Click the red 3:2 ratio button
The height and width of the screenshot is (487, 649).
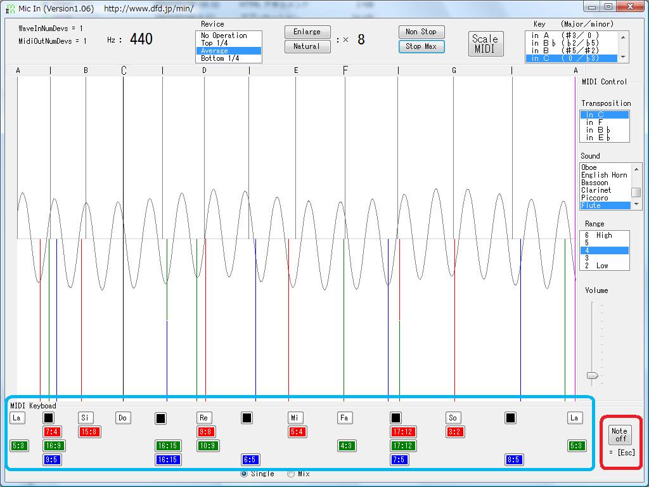455,432
